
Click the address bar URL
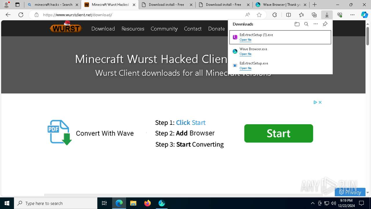78,15
